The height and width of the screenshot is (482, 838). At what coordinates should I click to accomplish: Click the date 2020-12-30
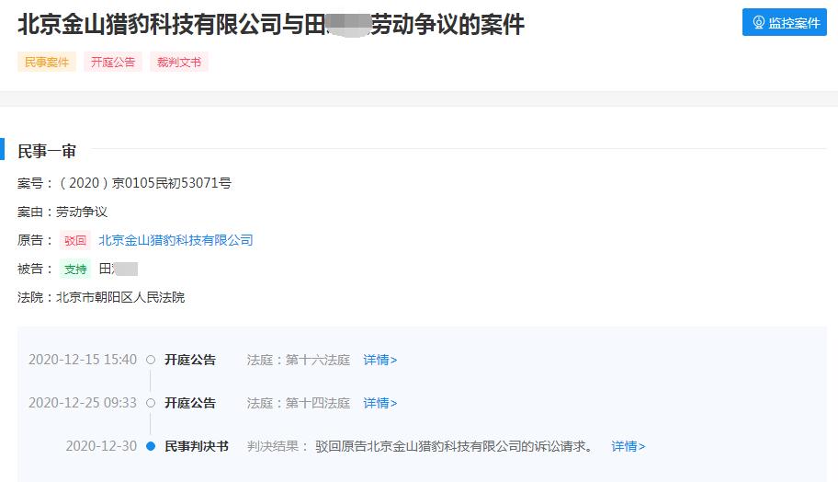click(x=101, y=446)
